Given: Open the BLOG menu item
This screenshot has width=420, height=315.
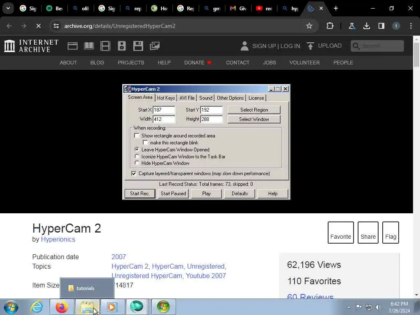Looking at the screenshot, I should coord(97,63).
